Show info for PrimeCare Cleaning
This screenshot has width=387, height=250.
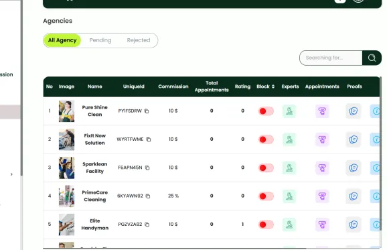375,196
